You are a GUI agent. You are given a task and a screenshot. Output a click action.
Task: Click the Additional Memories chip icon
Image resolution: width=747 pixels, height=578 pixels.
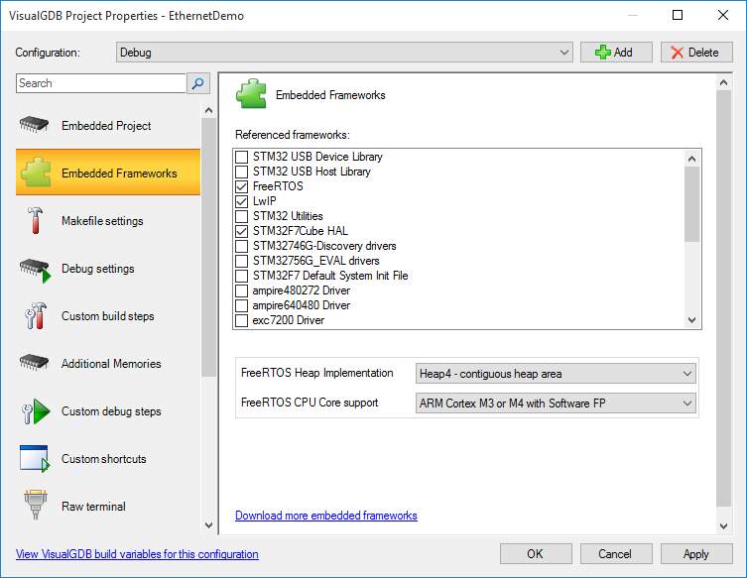click(x=34, y=363)
